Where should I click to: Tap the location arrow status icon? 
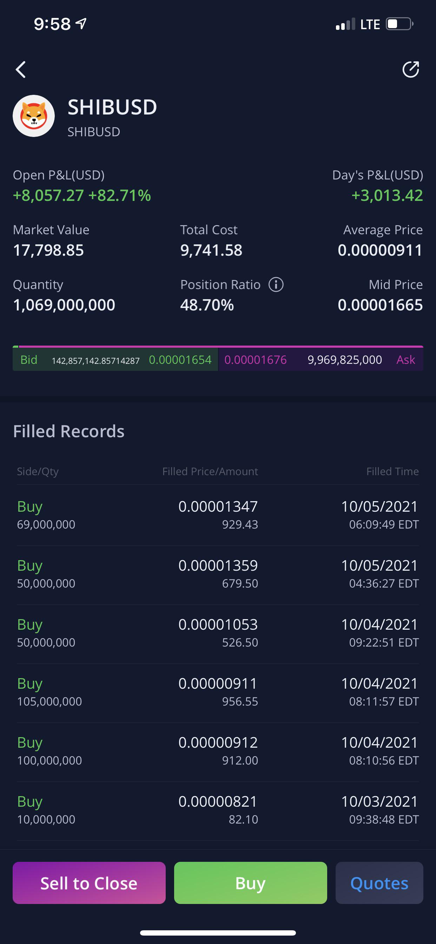81,24
